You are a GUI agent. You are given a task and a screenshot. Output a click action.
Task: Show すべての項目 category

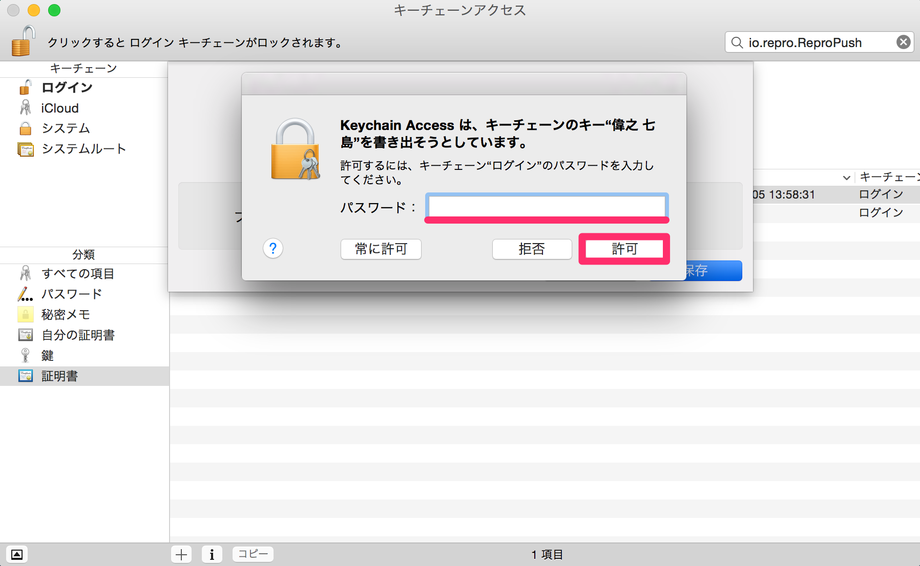pyautogui.click(x=84, y=274)
